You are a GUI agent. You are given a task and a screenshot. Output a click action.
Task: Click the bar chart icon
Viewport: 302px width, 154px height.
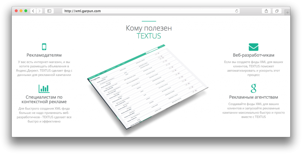[x=44, y=89]
